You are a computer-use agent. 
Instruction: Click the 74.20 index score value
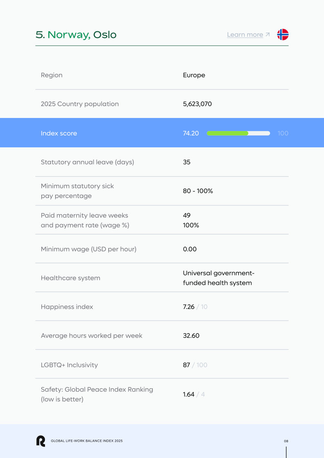pos(191,133)
